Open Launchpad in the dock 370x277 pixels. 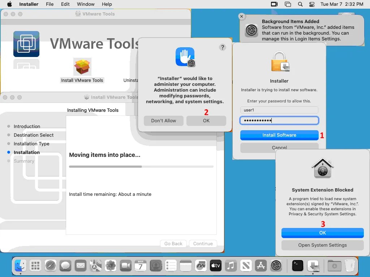coord(35,266)
